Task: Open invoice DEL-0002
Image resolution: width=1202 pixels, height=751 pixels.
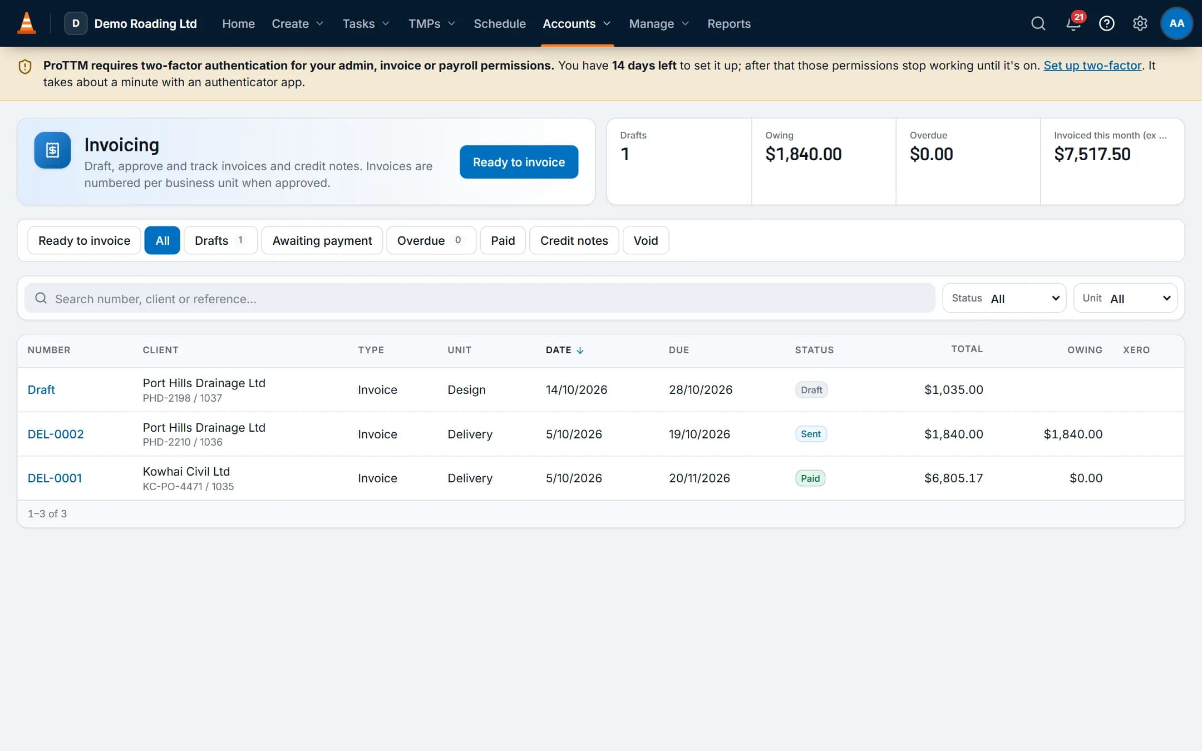Action: (56, 434)
